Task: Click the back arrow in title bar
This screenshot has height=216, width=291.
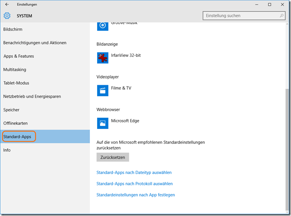Action: pyautogui.click(x=7, y=5)
